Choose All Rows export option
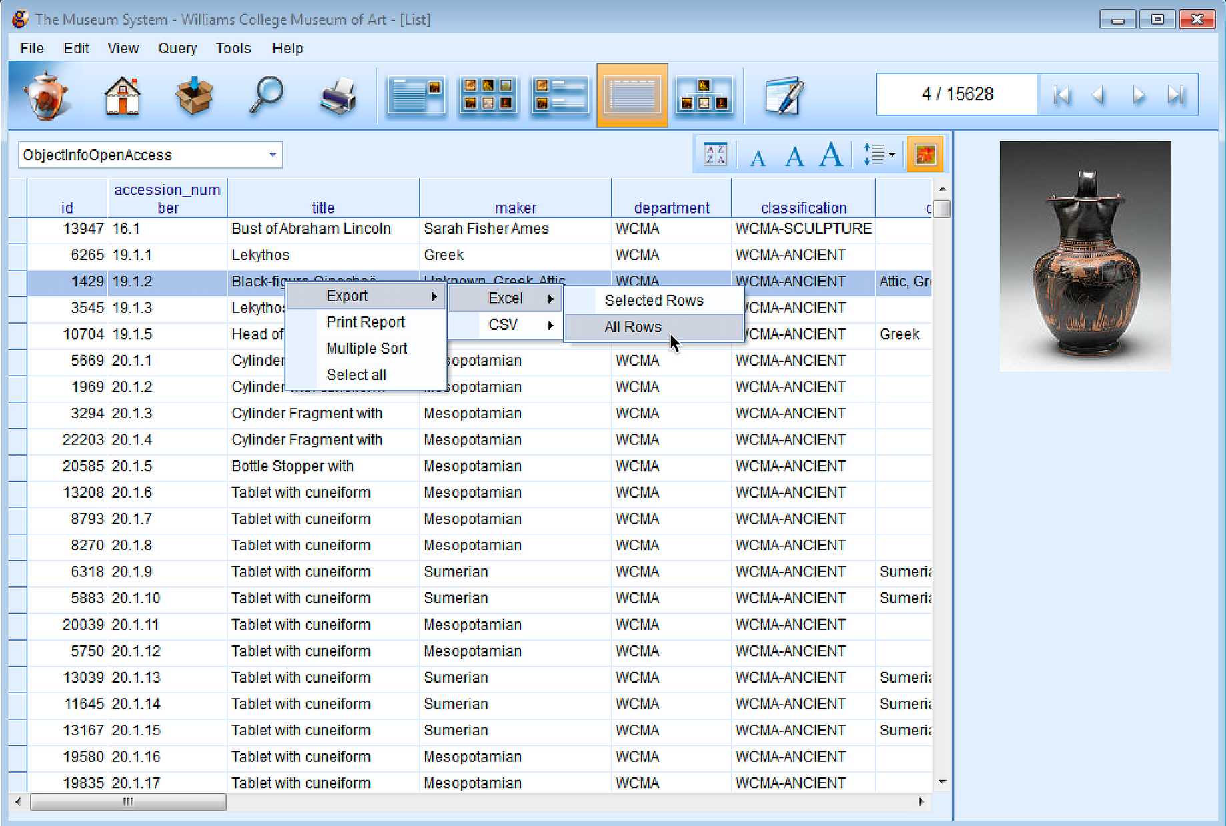Viewport: 1226px width, 826px height. tap(654, 327)
